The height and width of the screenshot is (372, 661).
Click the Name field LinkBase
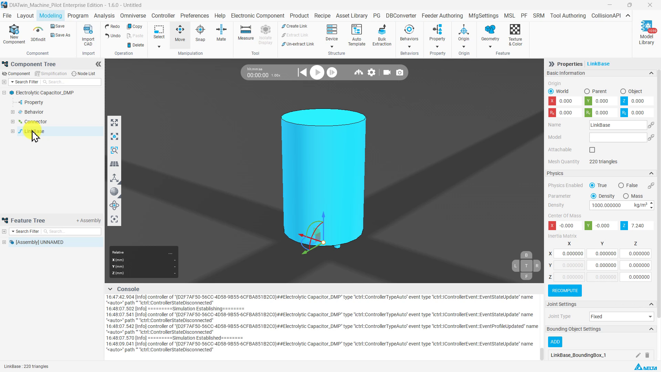[618, 125]
